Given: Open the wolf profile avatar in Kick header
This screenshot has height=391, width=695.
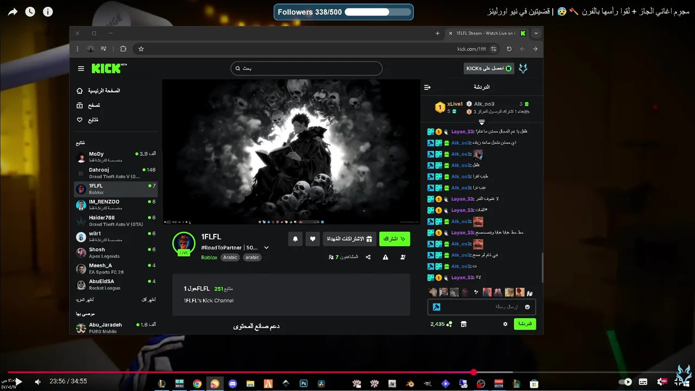Looking at the screenshot, I should pyautogui.click(x=523, y=68).
